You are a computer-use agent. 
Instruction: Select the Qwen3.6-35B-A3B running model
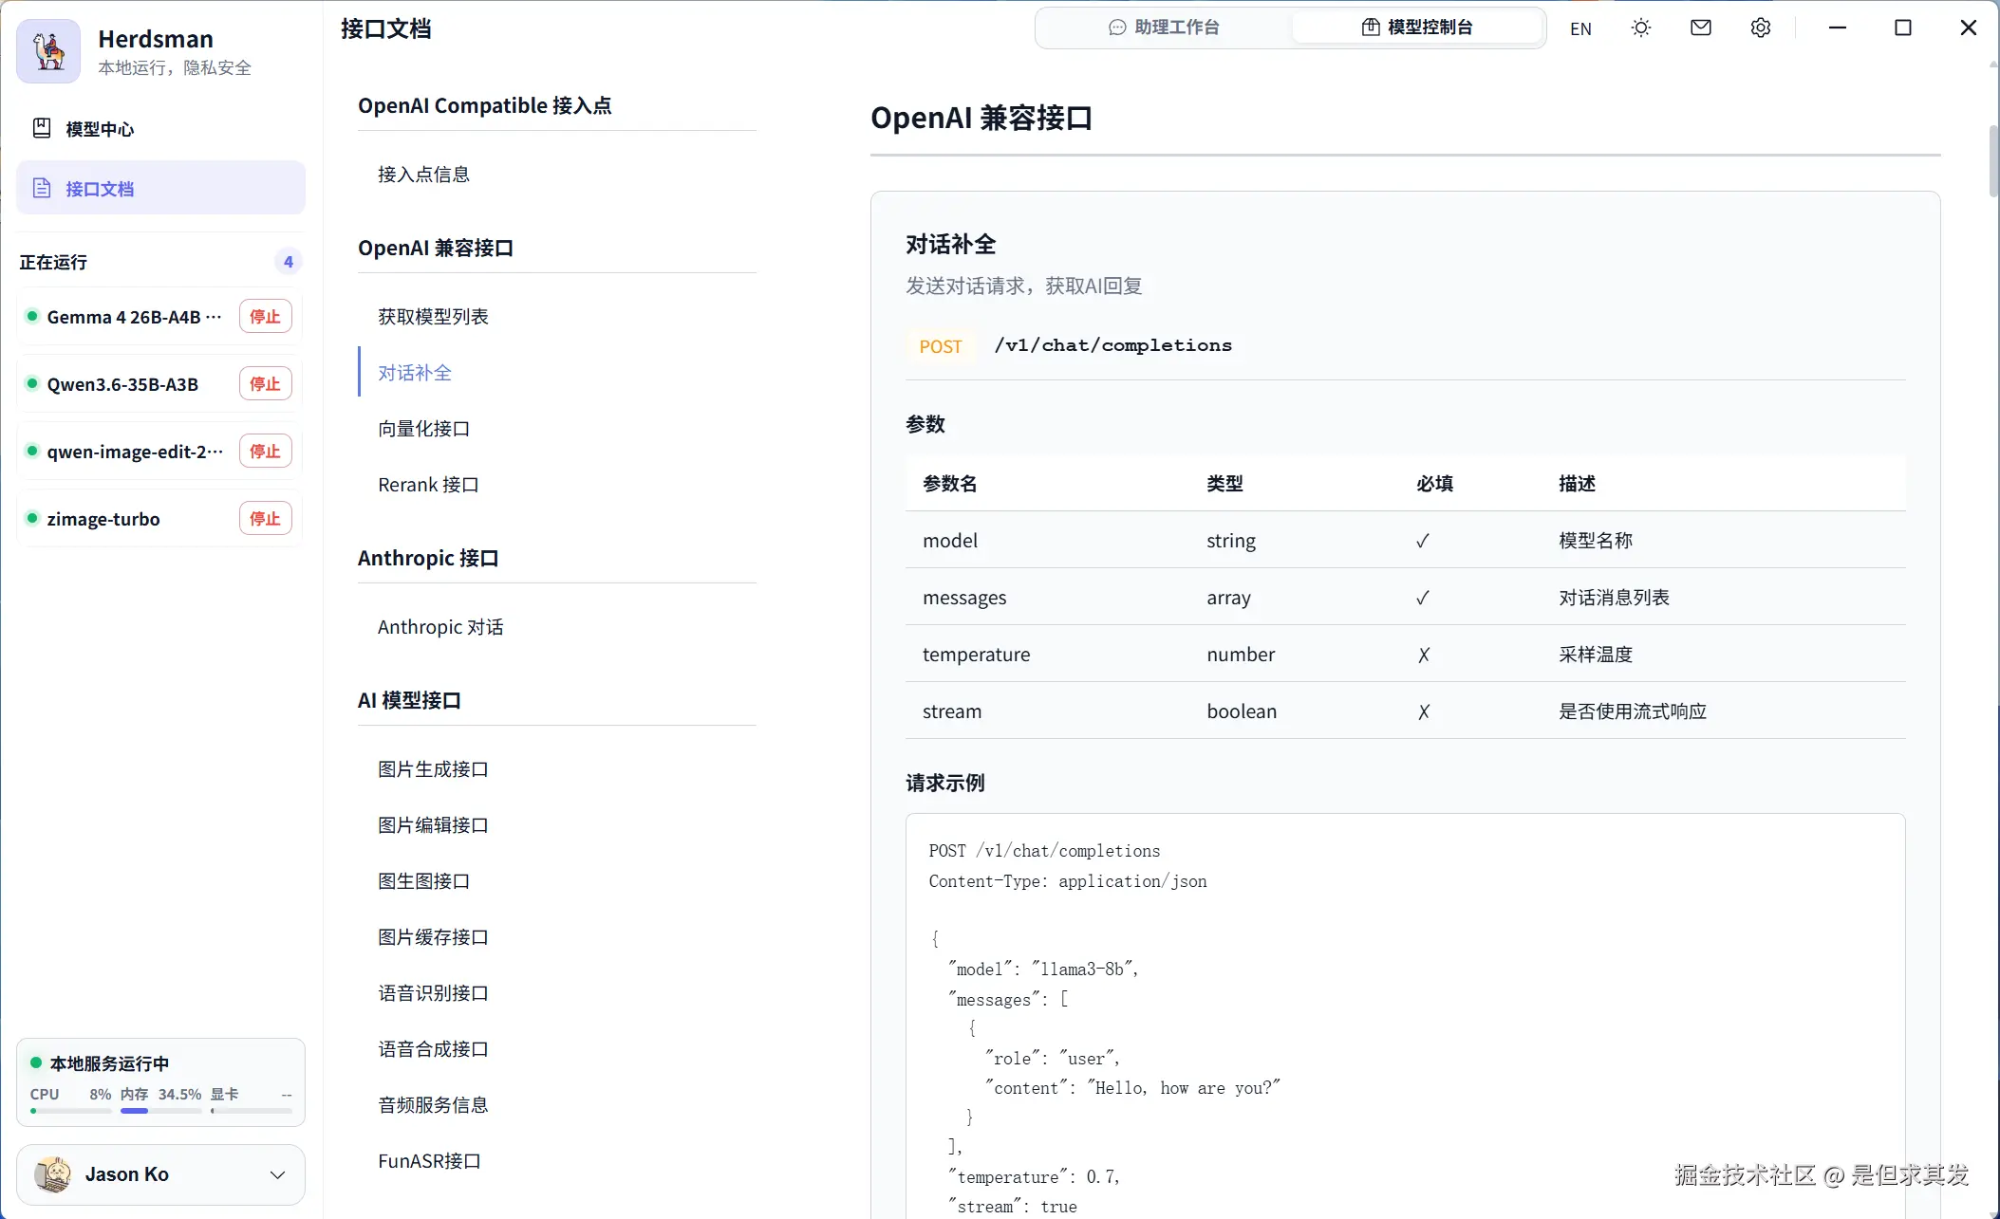point(122,384)
